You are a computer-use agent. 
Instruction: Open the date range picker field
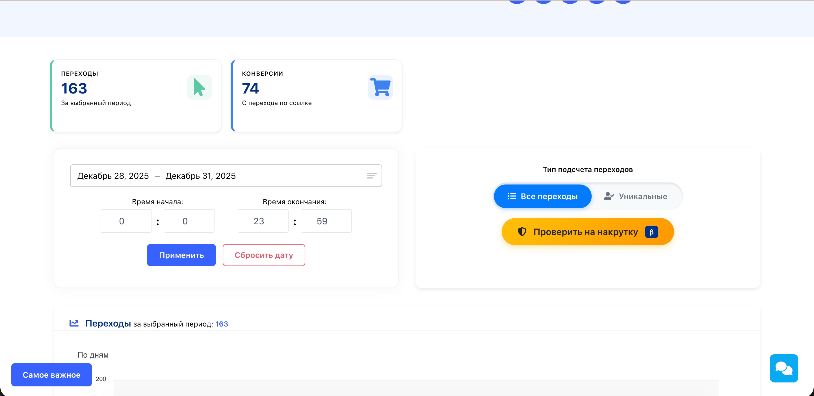point(216,176)
